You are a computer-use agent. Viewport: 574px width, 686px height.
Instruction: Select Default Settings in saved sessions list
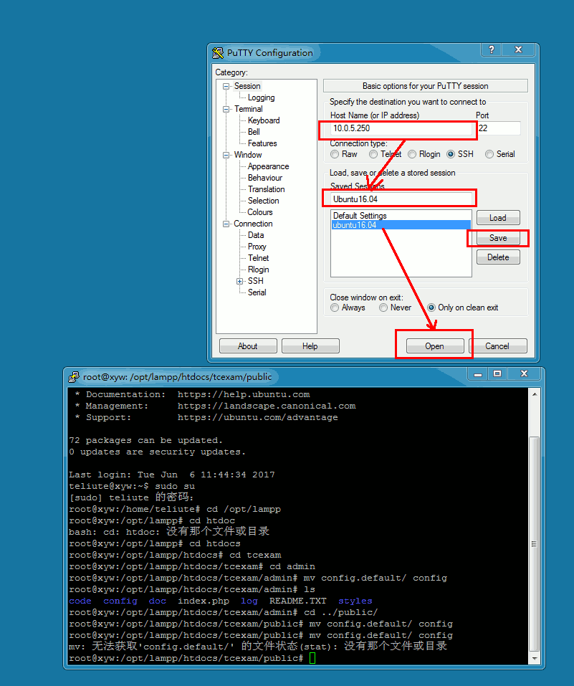401,216
